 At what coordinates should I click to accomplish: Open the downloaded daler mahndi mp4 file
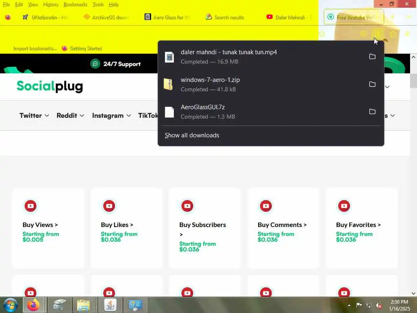coord(263,57)
